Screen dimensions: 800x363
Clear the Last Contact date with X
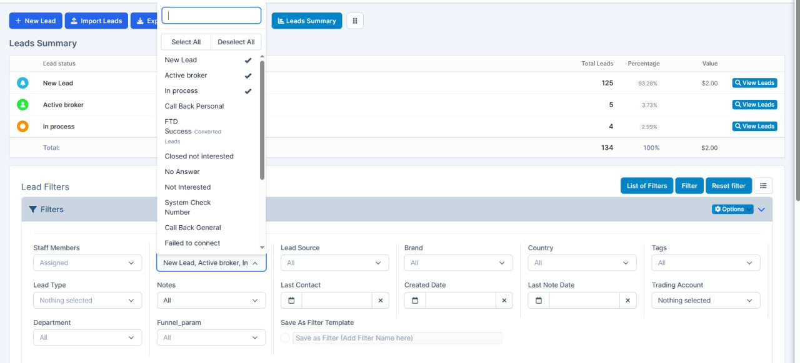(380, 301)
